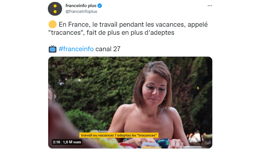Click the tweet sentence starting "En France"

[x=128, y=29]
